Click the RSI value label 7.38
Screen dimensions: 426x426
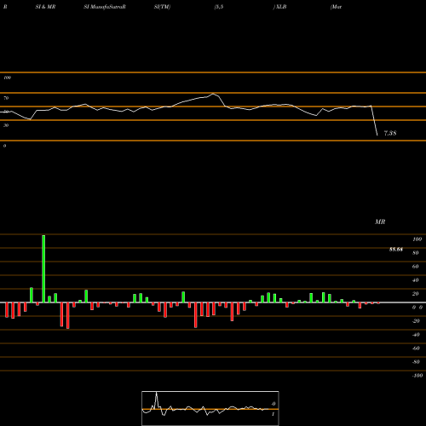390,133
